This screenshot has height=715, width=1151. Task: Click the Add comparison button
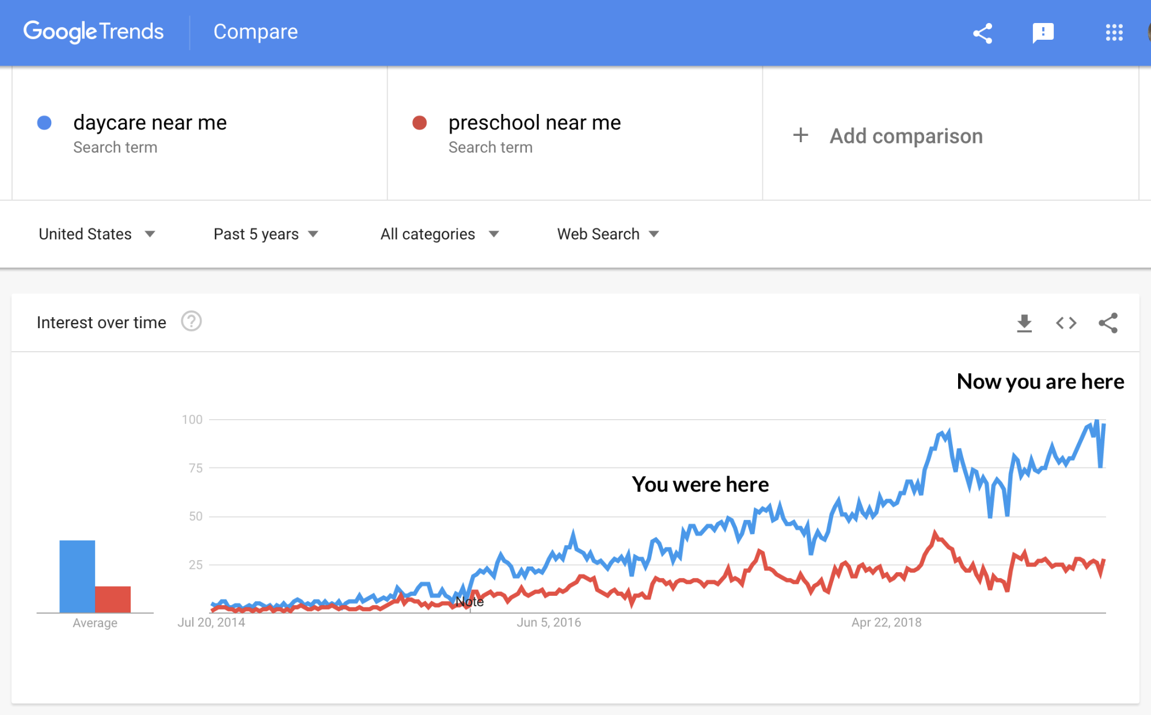pyautogui.click(x=887, y=136)
